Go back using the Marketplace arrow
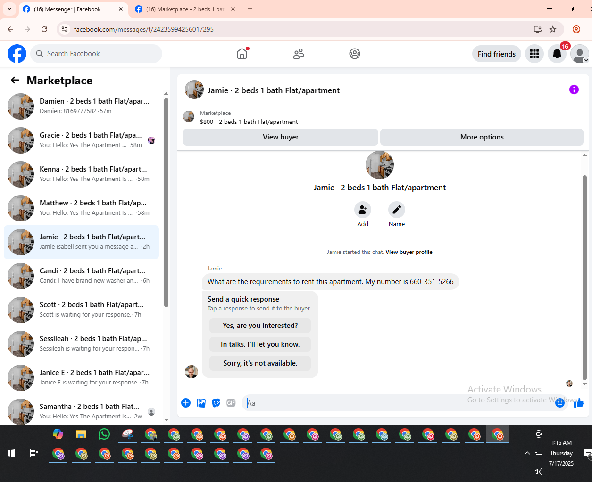Screen dimensions: 592x482 (15, 80)
